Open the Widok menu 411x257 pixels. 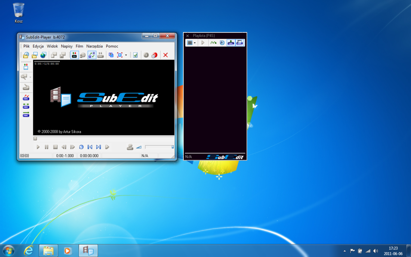pyautogui.click(x=52, y=46)
